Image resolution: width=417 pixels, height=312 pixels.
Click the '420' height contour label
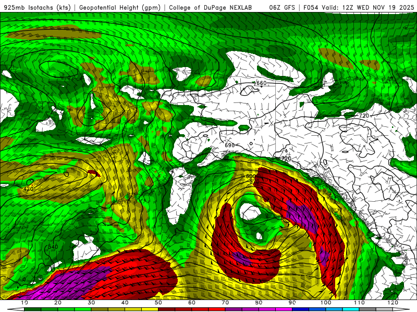28,189
